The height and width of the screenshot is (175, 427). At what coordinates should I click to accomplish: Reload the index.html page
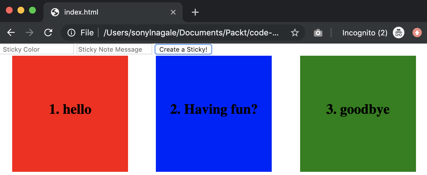click(x=48, y=33)
